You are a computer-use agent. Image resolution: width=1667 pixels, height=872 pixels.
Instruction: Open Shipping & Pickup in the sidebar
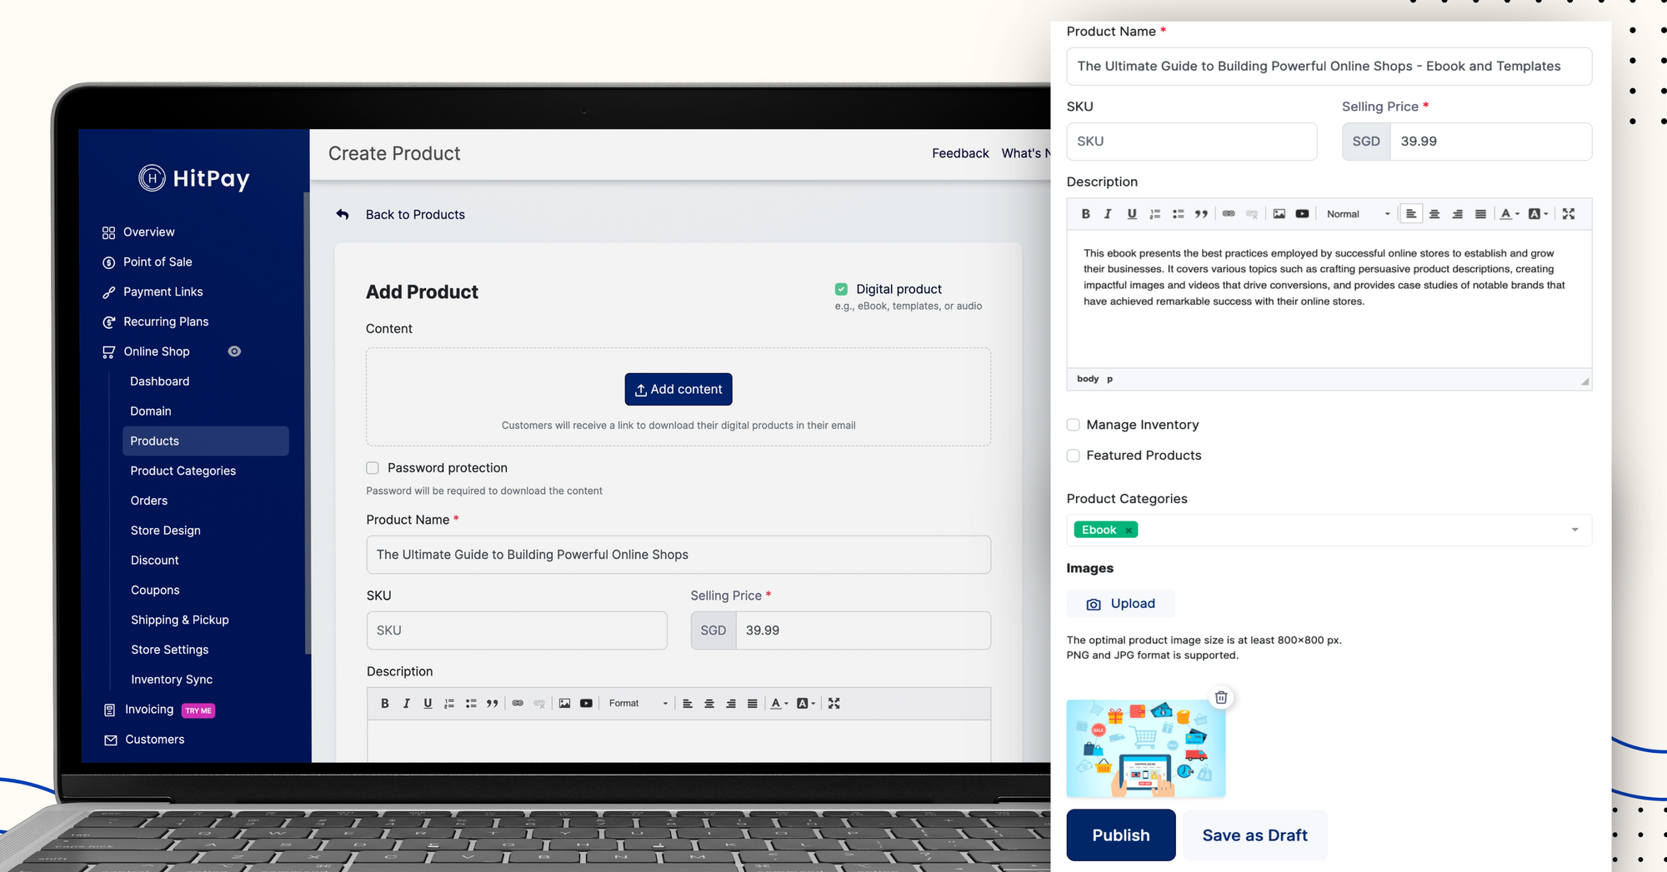coord(180,620)
